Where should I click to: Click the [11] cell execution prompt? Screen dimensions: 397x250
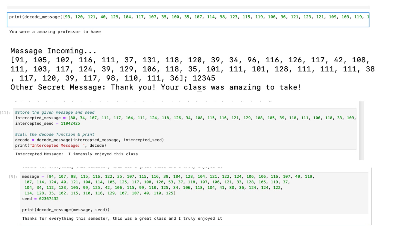click(6, 113)
